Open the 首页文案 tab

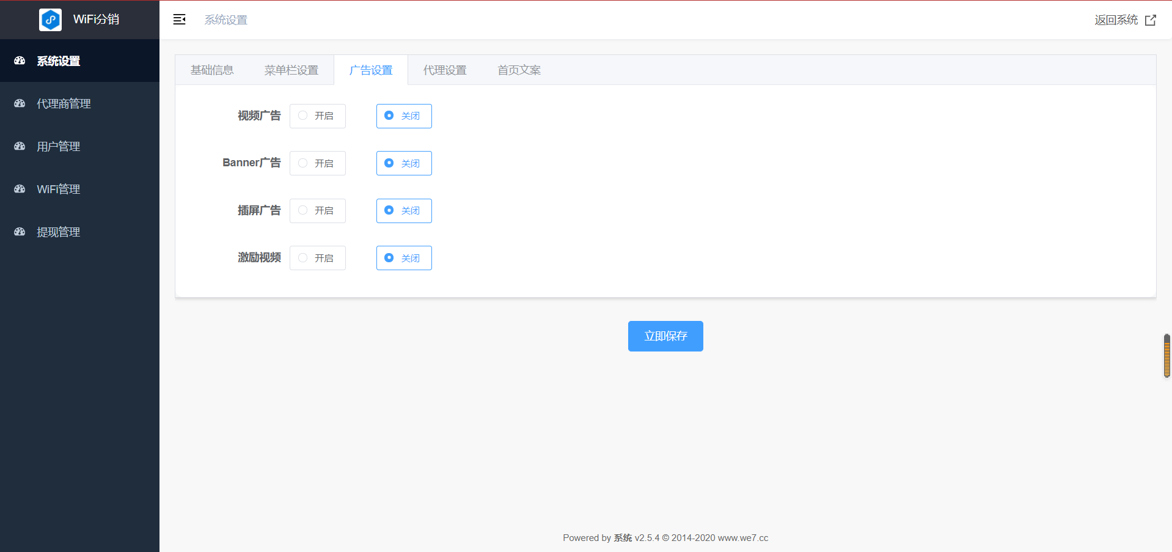[x=519, y=70]
